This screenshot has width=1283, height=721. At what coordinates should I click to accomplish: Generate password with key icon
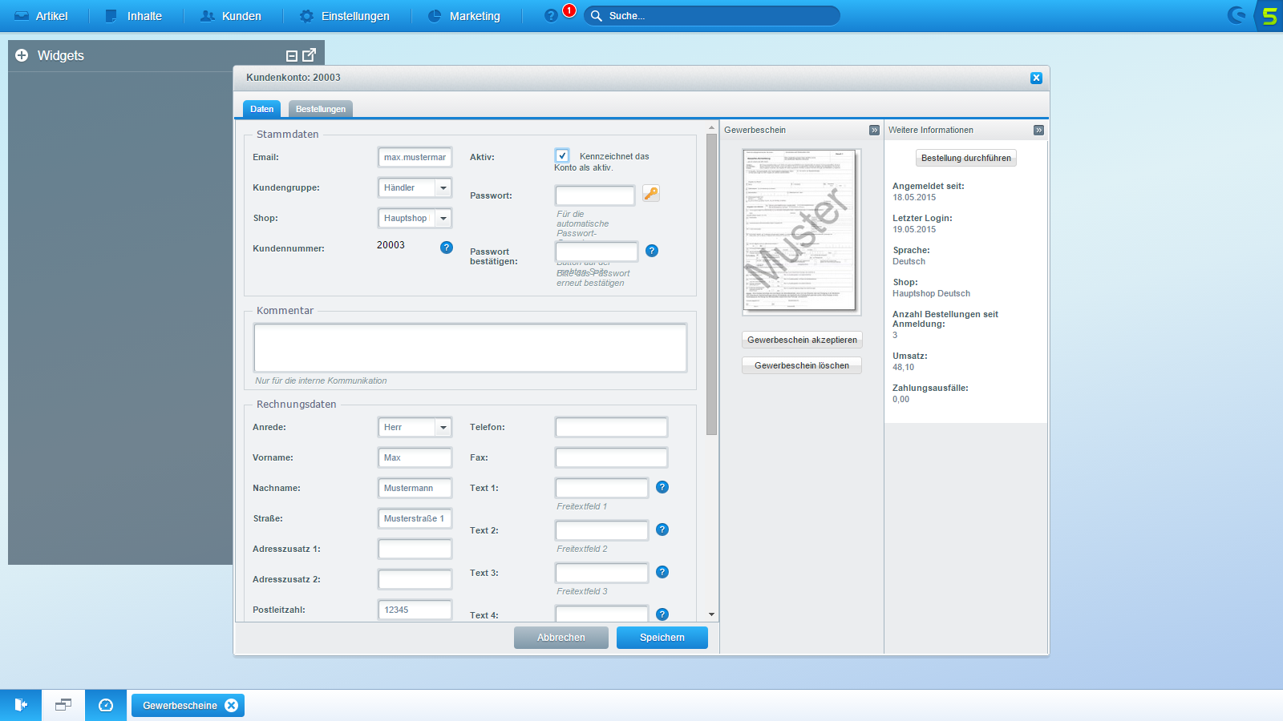pyautogui.click(x=651, y=194)
